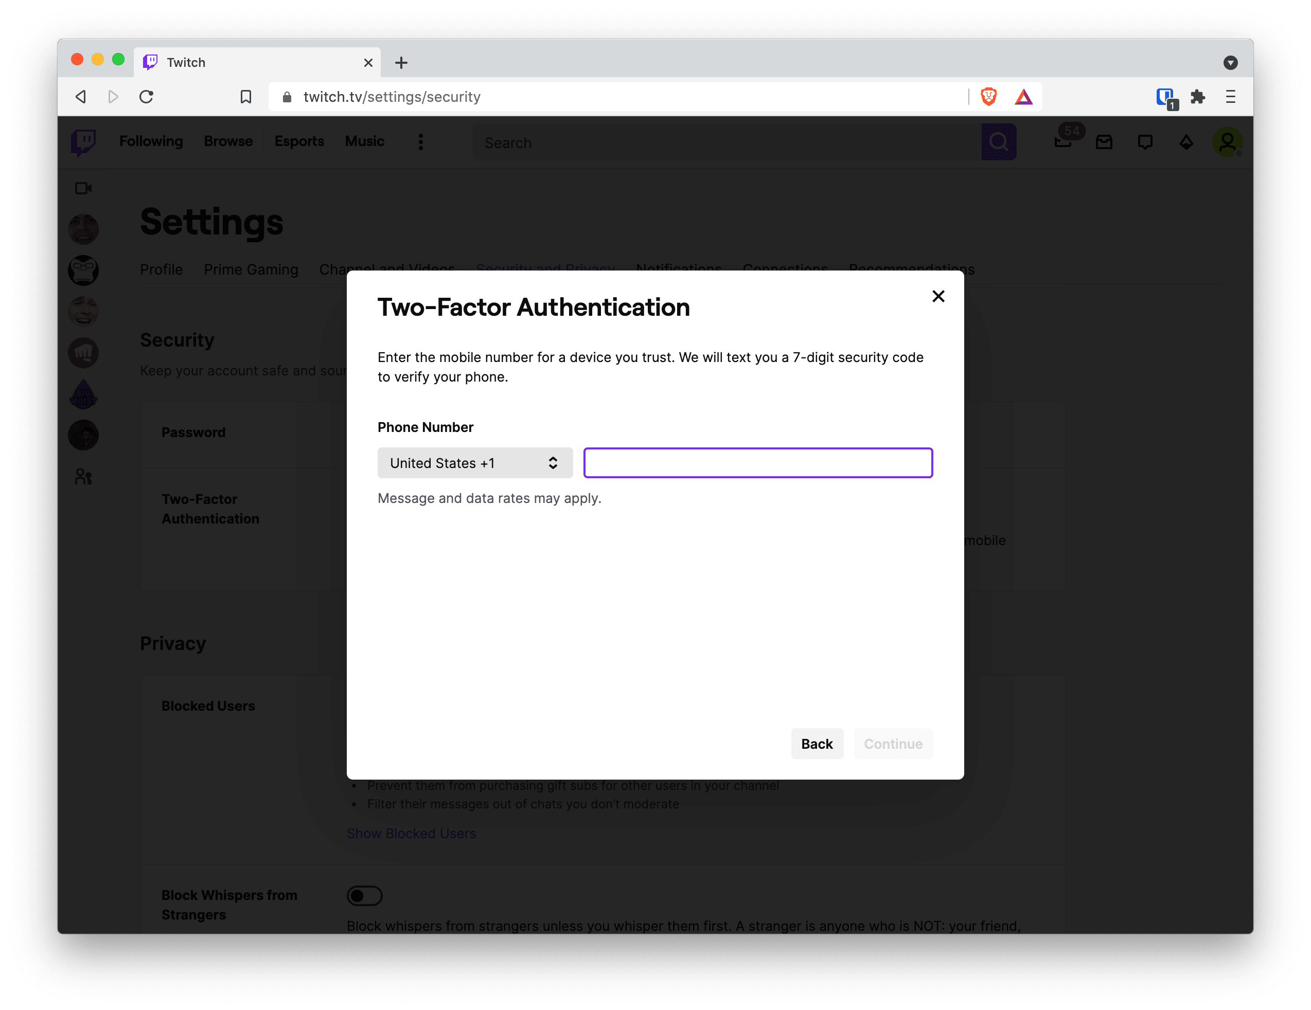Viewport: 1311px width, 1010px height.
Task: Select Browse in the top navigation
Action: coord(227,141)
